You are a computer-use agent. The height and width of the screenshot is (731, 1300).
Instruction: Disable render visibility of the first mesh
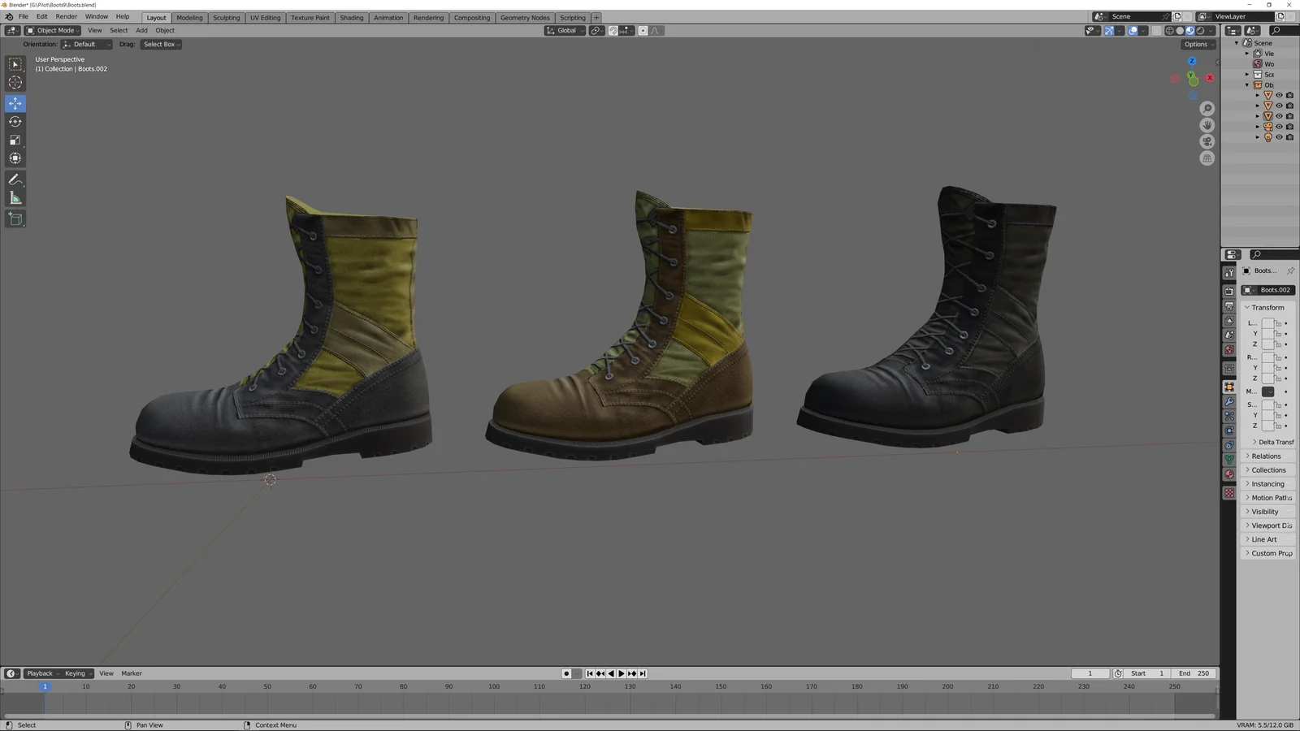(1289, 95)
